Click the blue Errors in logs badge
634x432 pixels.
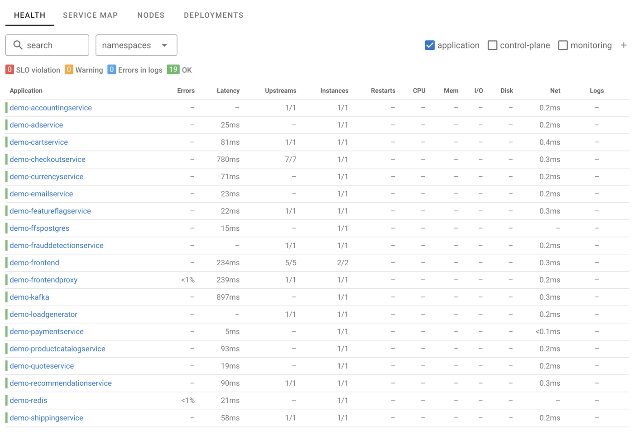point(111,70)
